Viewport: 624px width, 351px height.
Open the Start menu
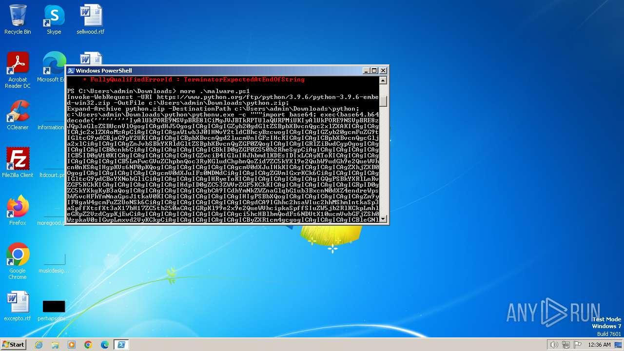pos(13,344)
